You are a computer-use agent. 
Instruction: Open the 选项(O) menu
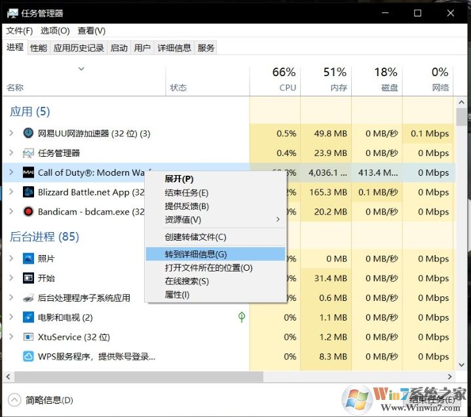[55, 31]
